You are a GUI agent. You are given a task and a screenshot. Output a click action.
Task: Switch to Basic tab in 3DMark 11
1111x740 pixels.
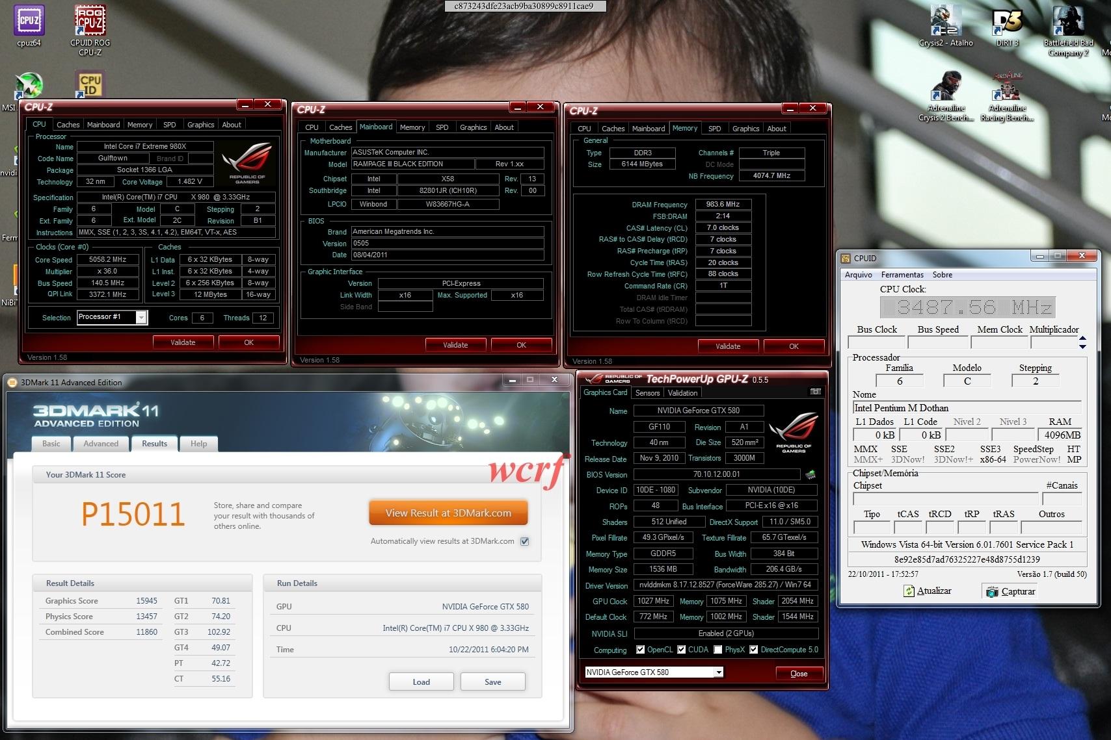point(51,444)
